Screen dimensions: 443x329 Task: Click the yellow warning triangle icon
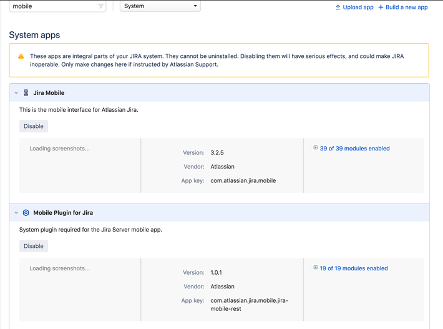pyautogui.click(x=21, y=57)
